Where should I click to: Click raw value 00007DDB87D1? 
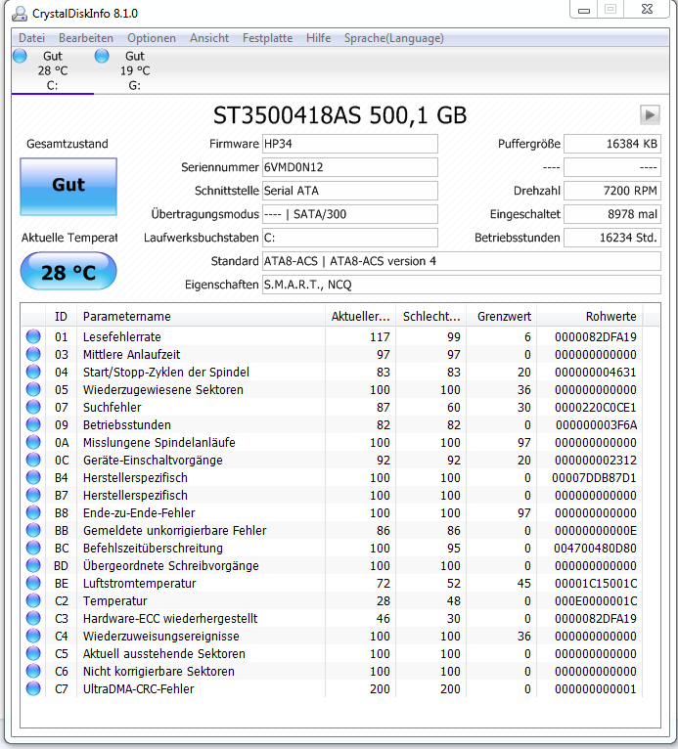[x=594, y=478]
